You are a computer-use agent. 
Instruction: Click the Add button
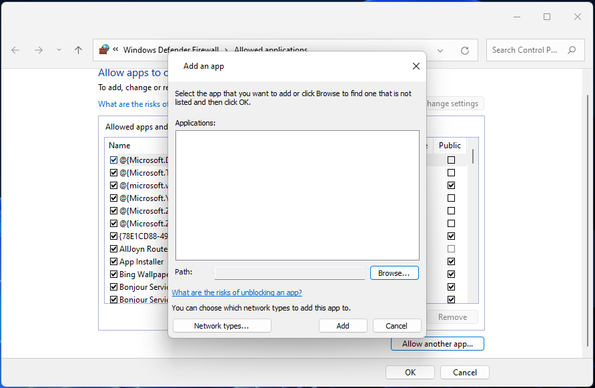(343, 326)
